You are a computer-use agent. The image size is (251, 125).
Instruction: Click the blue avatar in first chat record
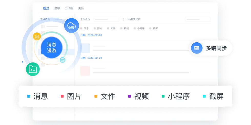tap(85, 48)
